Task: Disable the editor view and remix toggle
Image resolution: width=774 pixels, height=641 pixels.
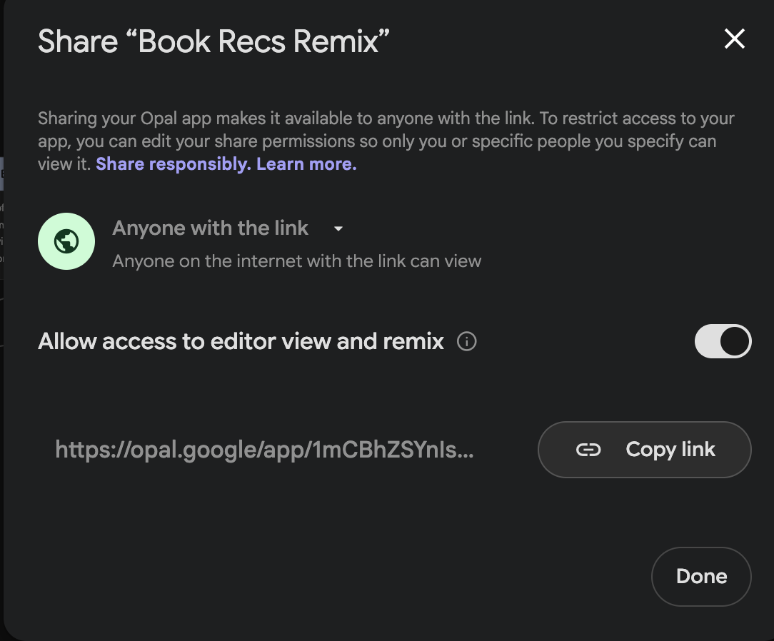Action: [723, 342]
